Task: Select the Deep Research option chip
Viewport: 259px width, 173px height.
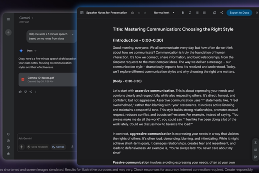Action: pos(38,147)
